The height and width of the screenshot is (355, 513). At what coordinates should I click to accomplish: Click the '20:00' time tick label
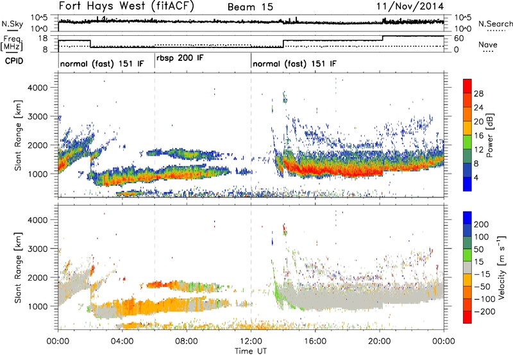click(380, 342)
